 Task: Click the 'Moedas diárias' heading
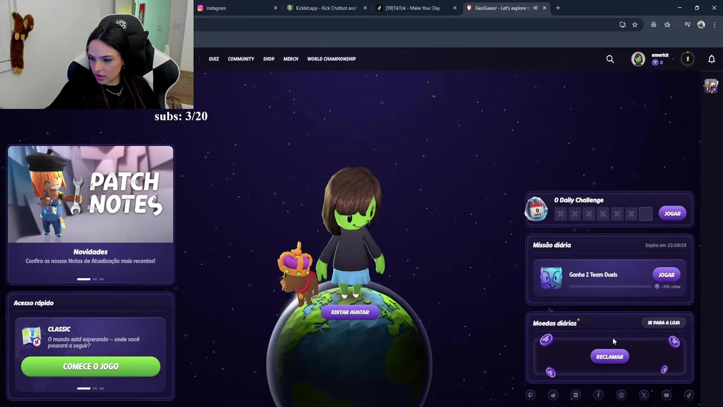click(x=555, y=323)
